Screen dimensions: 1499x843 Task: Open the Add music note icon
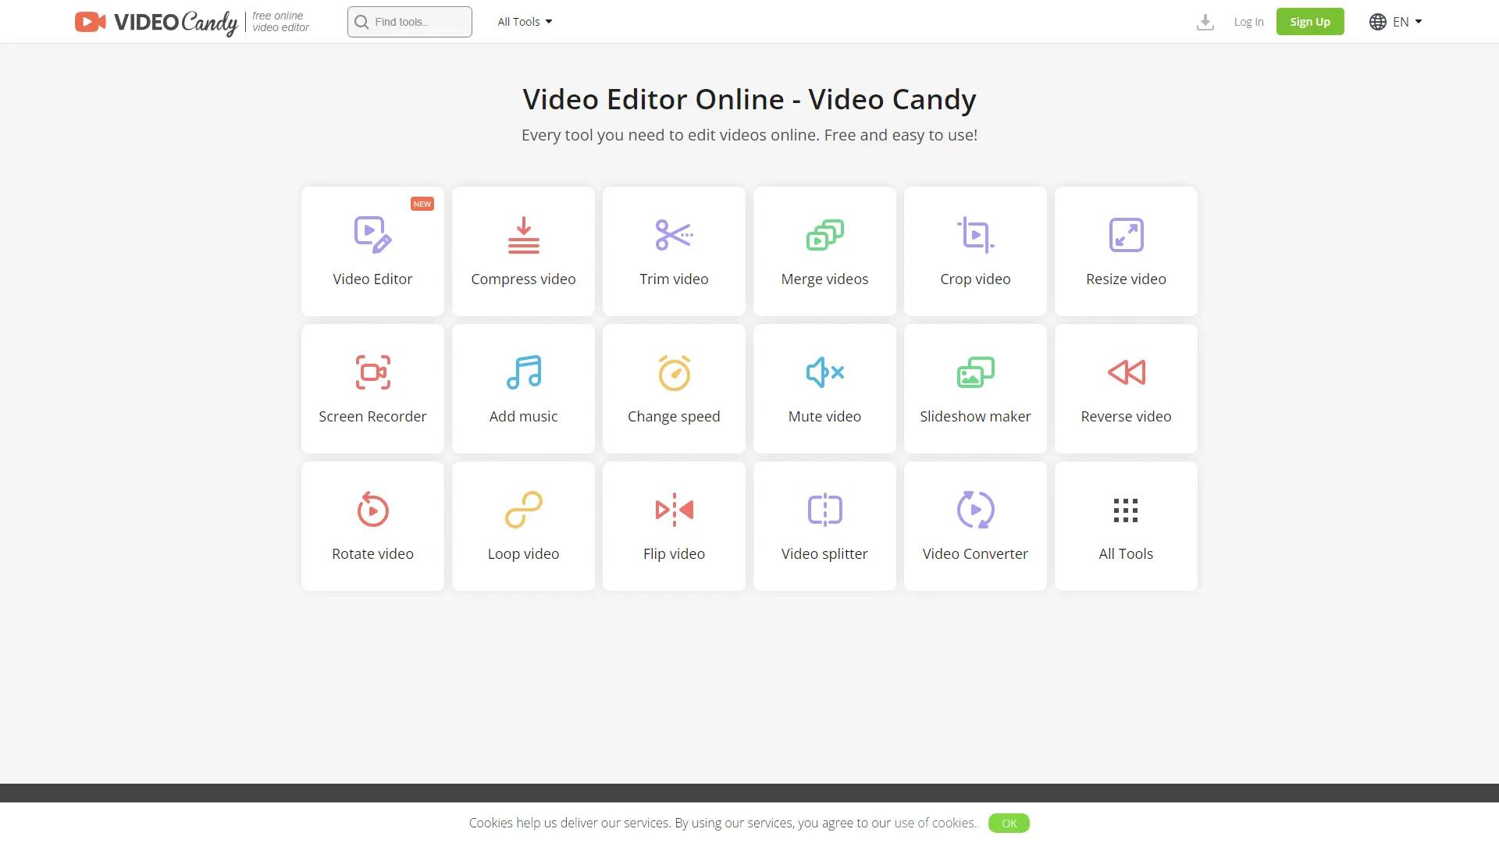click(523, 372)
